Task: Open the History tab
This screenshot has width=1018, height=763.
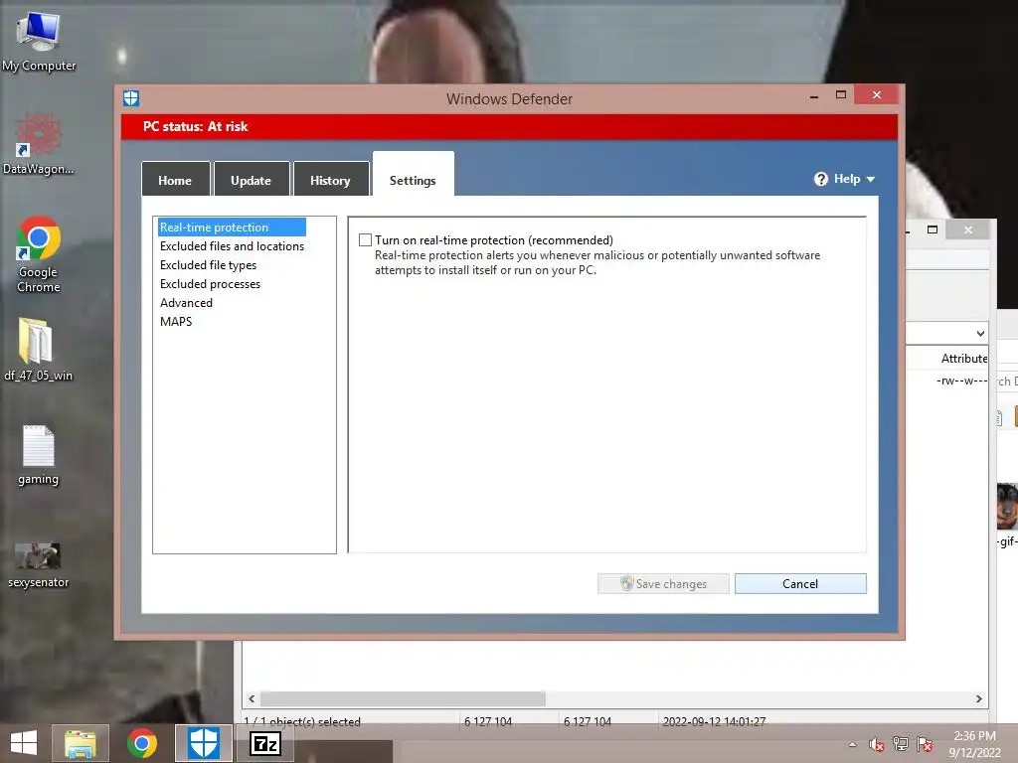Action: (x=330, y=180)
